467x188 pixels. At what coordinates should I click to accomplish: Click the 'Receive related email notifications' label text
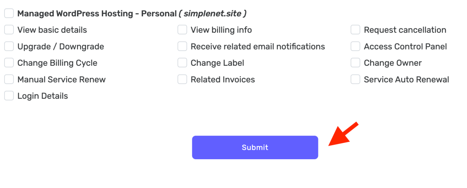(x=258, y=47)
